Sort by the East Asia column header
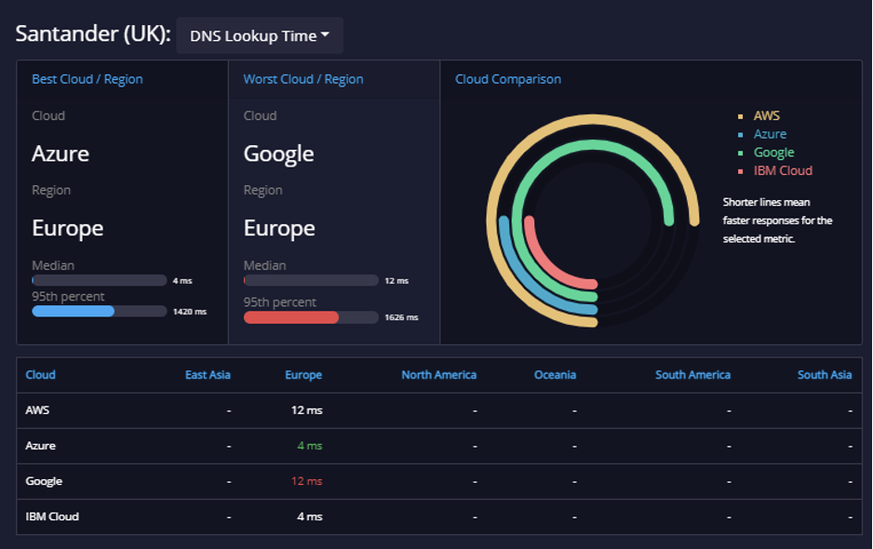Image resolution: width=873 pixels, height=549 pixels. 208,375
